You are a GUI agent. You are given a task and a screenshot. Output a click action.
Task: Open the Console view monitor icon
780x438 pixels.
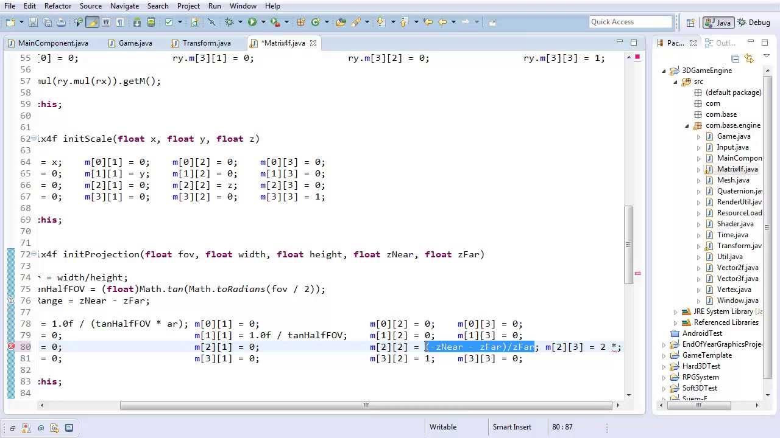[69, 428]
